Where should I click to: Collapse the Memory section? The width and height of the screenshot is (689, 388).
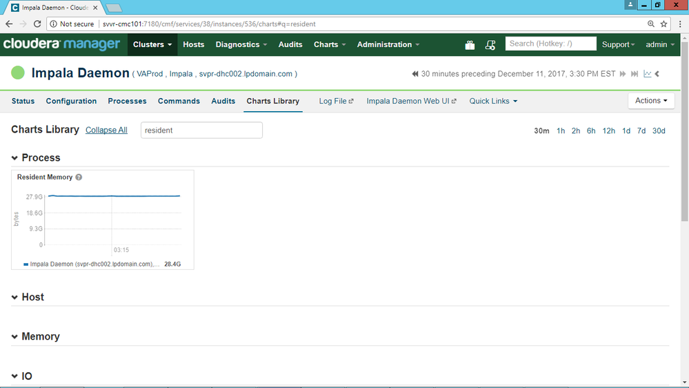(14, 336)
